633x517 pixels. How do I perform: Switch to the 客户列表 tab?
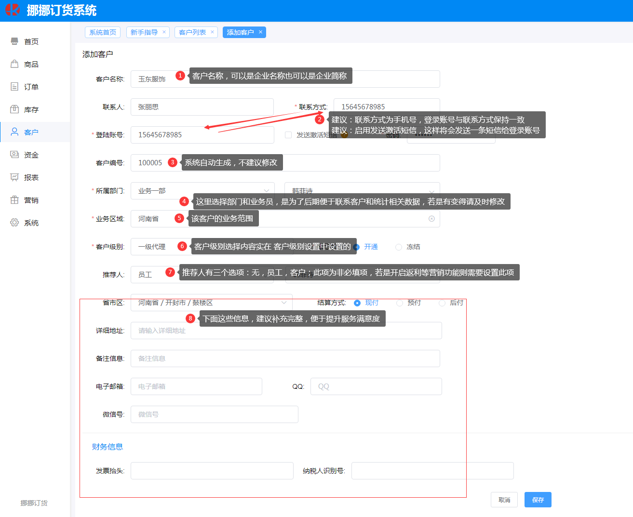click(x=192, y=32)
